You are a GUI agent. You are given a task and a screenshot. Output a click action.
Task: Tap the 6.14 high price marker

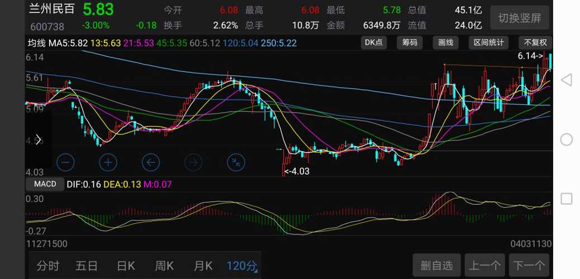coord(530,56)
